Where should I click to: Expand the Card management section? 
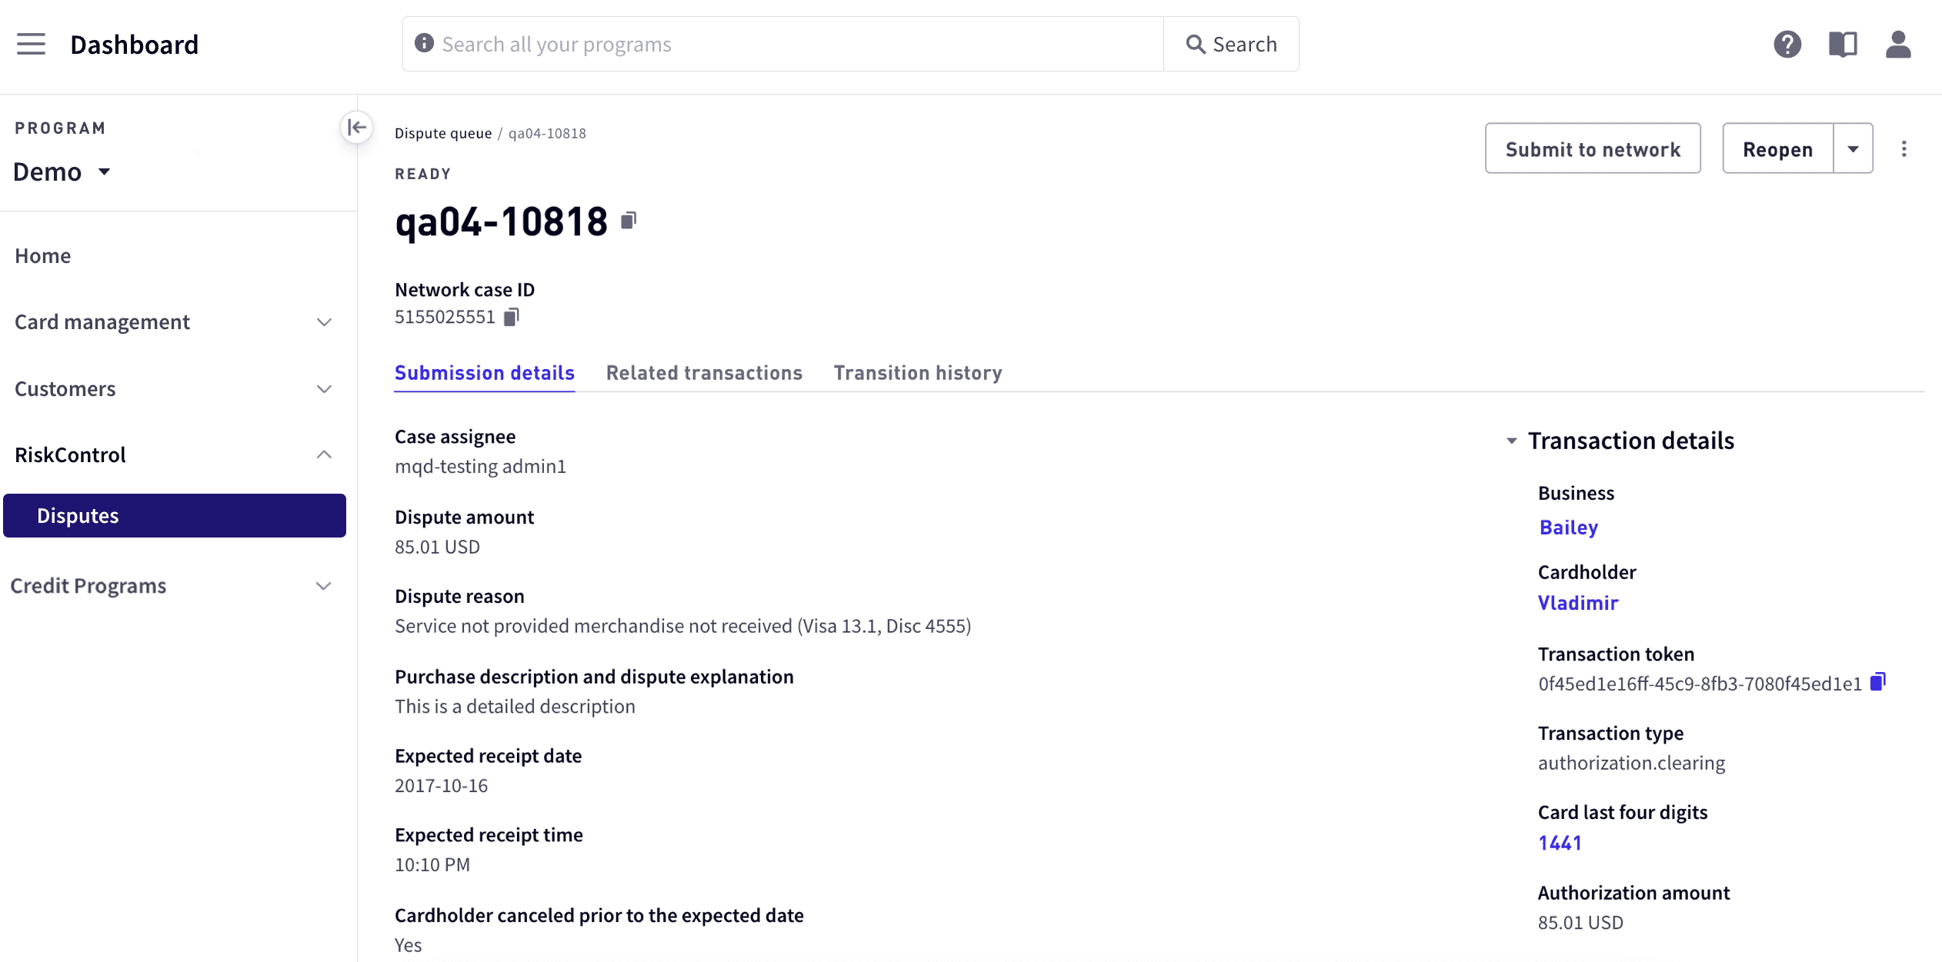173,321
